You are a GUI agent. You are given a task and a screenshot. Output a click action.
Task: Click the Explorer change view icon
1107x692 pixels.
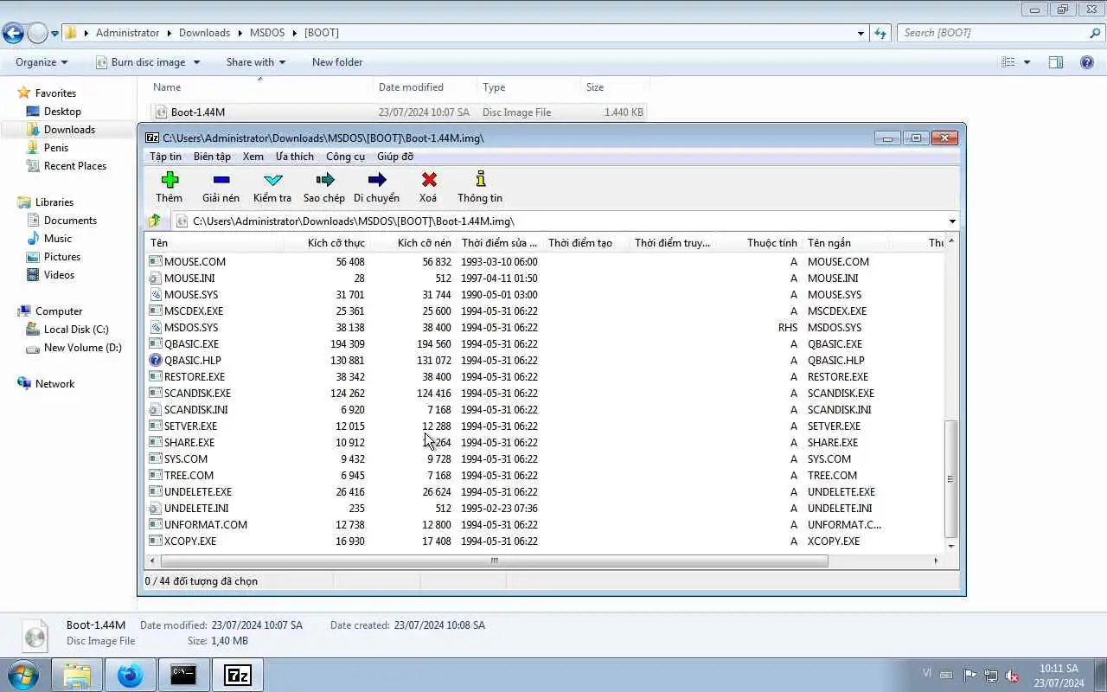coord(1008,62)
